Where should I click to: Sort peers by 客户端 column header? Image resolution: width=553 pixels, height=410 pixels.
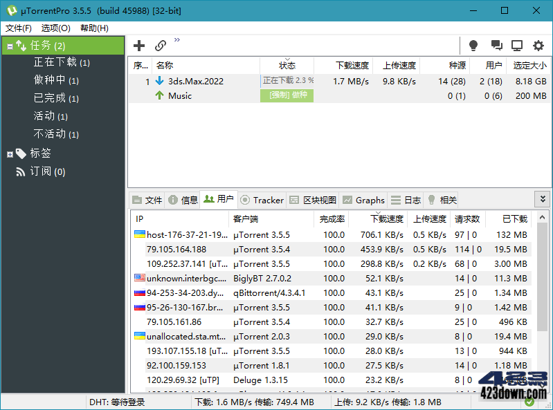coord(271,219)
